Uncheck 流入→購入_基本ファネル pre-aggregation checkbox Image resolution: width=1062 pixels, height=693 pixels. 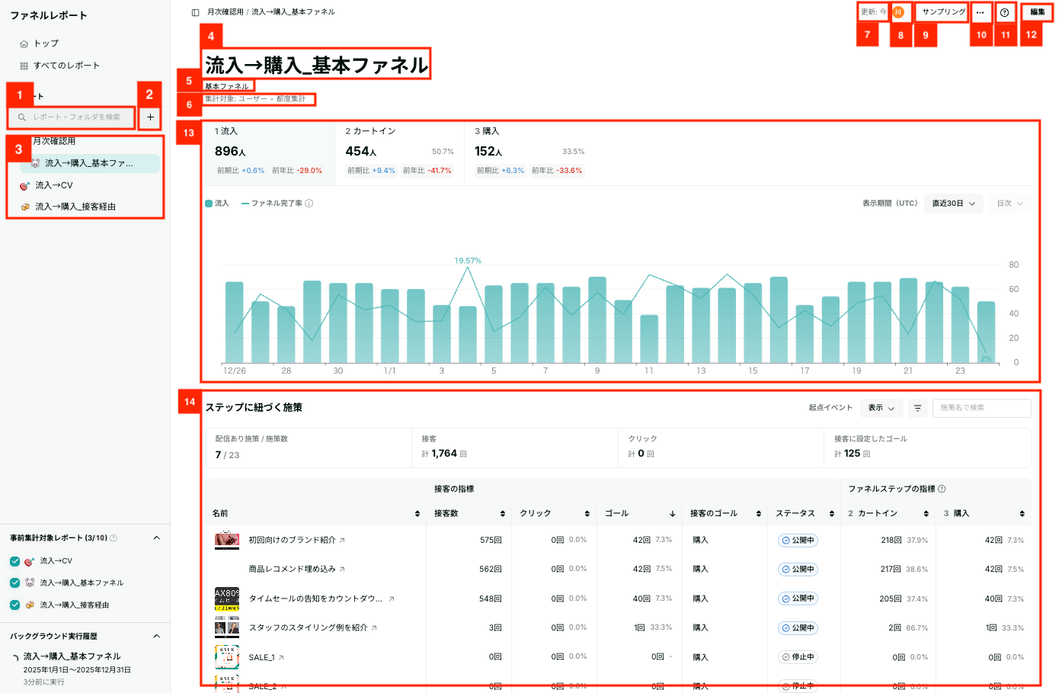tap(14, 583)
